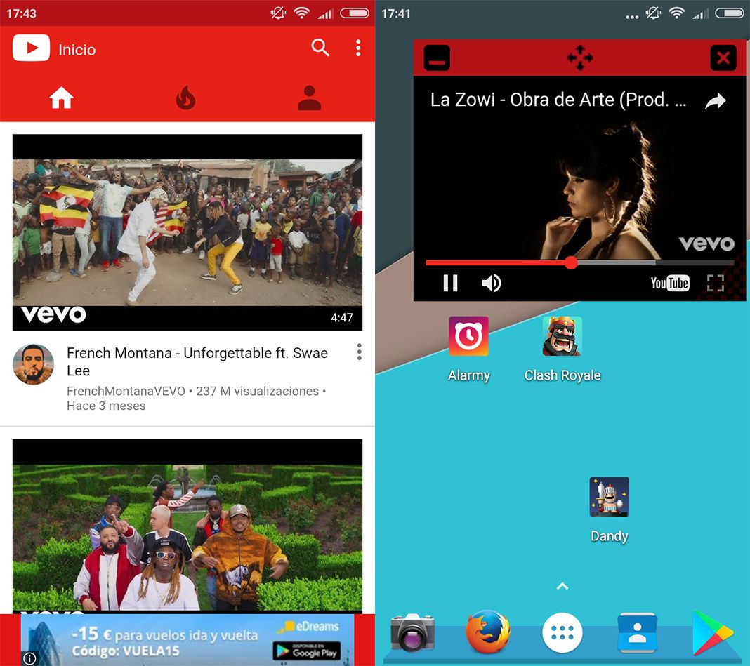
Task: Open the YouTube header overflow menu
Action: pyautogui.click(x=358, y=48)
